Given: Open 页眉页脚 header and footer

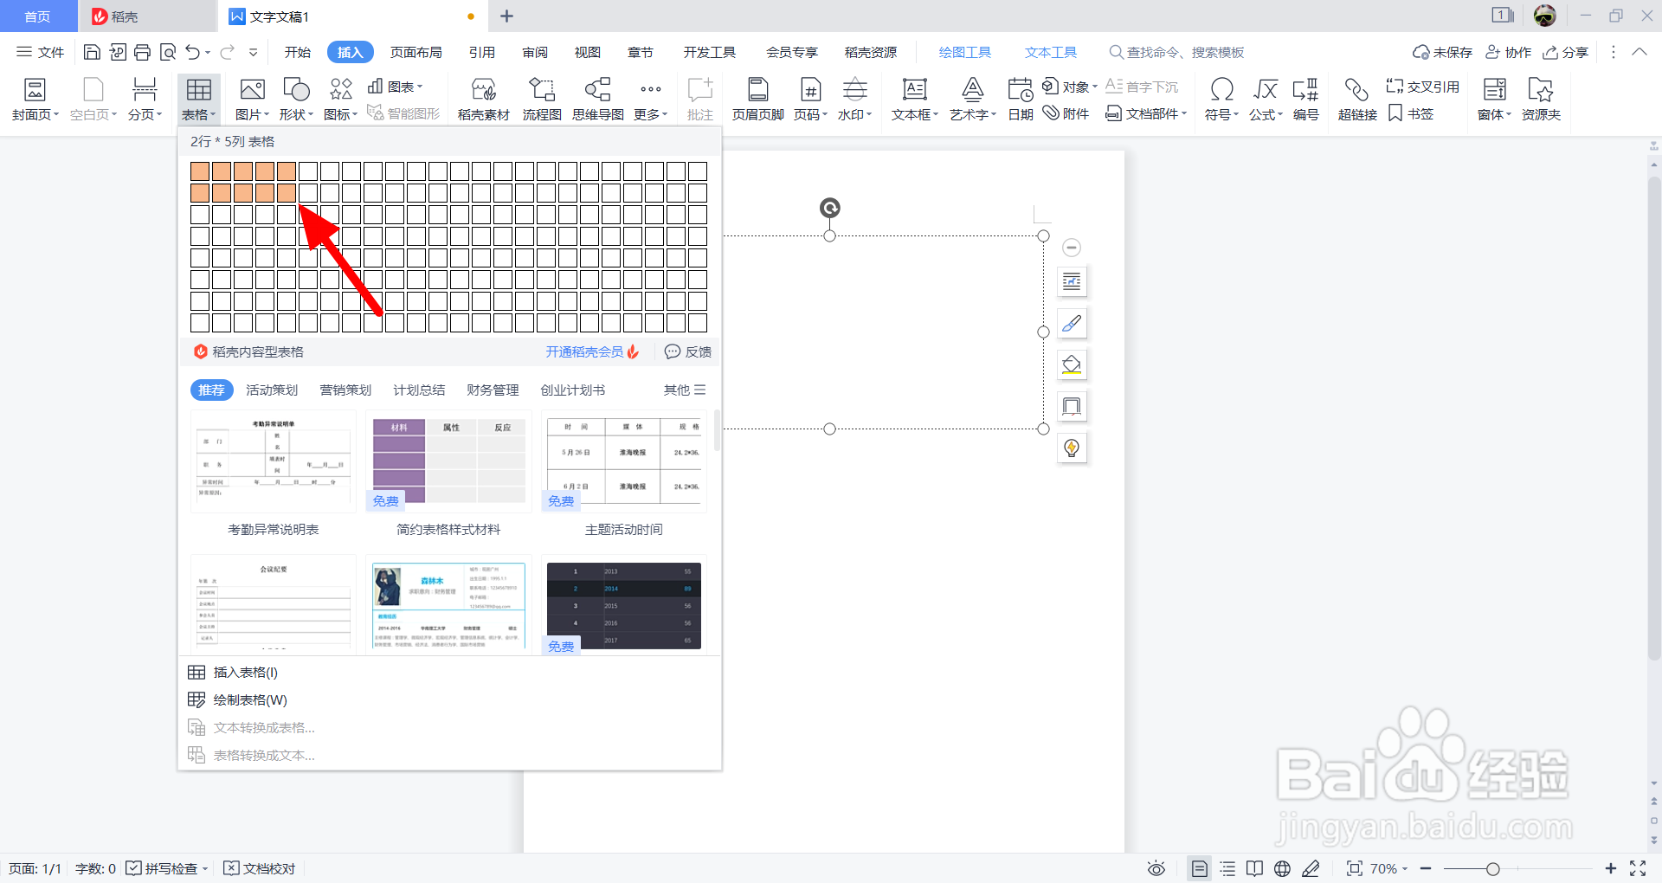Looking at the screenshot, I should pos(757,99).
